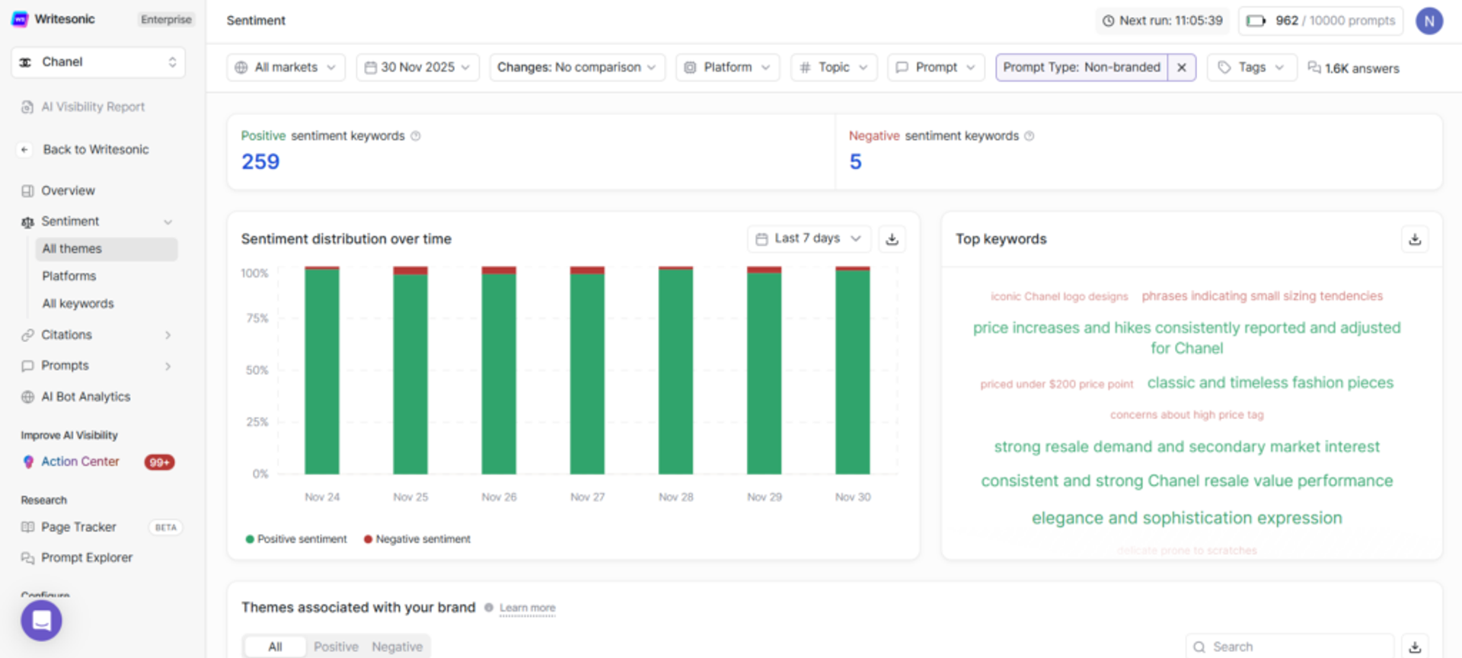Remove the Prompt Type filter with X
Viewport: 1462px width, 658px height.
[1182, 68]
